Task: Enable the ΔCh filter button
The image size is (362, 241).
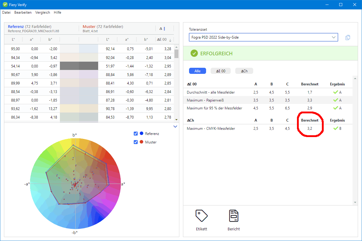Action: point(243,71)
